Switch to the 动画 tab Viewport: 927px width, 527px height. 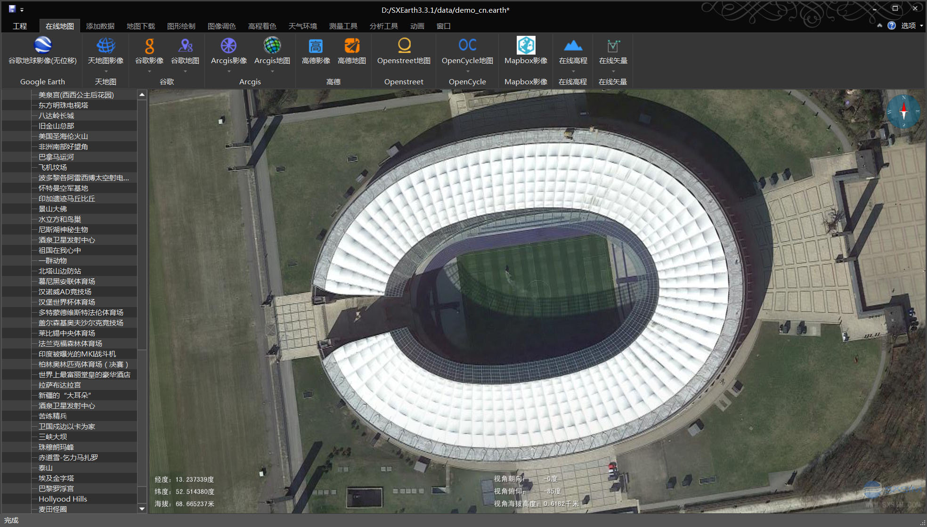pos(417,26)
